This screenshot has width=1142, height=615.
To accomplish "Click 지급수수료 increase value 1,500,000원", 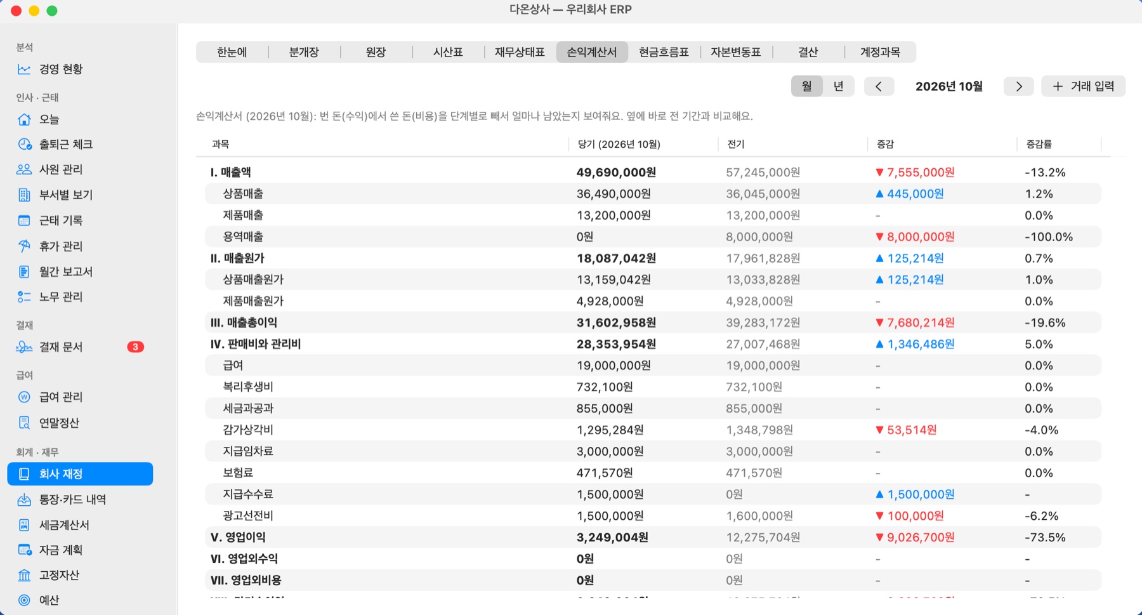I will (915, 494).
